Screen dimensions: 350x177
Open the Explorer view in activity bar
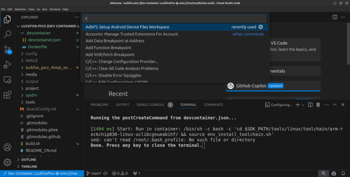point(7,19)
